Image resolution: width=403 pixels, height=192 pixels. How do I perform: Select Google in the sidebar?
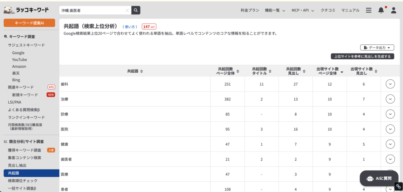[x=18, y=53]
